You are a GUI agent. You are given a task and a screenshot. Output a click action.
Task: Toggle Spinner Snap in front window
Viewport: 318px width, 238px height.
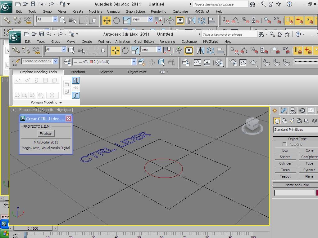tap(264, 51)
